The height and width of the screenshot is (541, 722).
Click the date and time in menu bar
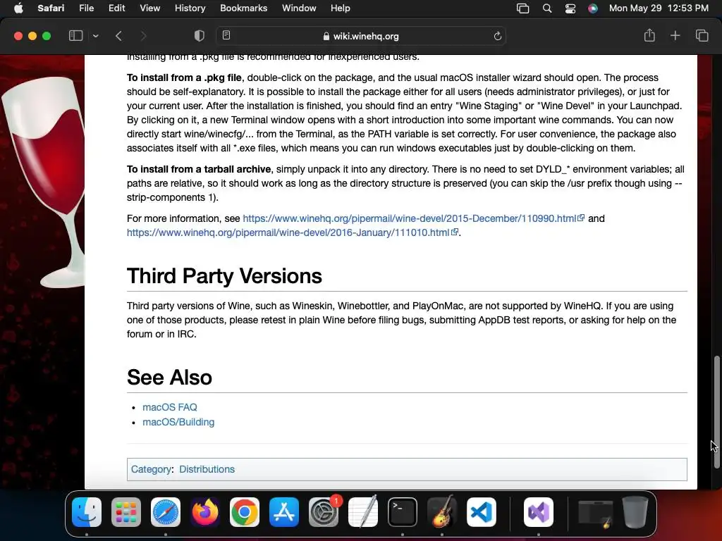[659, 8]
